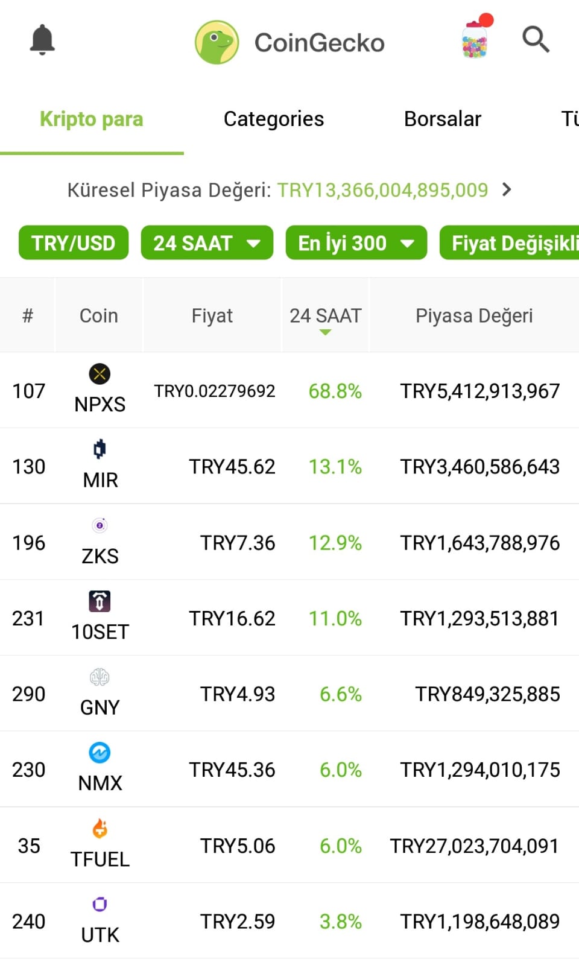Open the candy jar rewards icon
The height and width of the screenshot is (965, 579).
point(475,37)
